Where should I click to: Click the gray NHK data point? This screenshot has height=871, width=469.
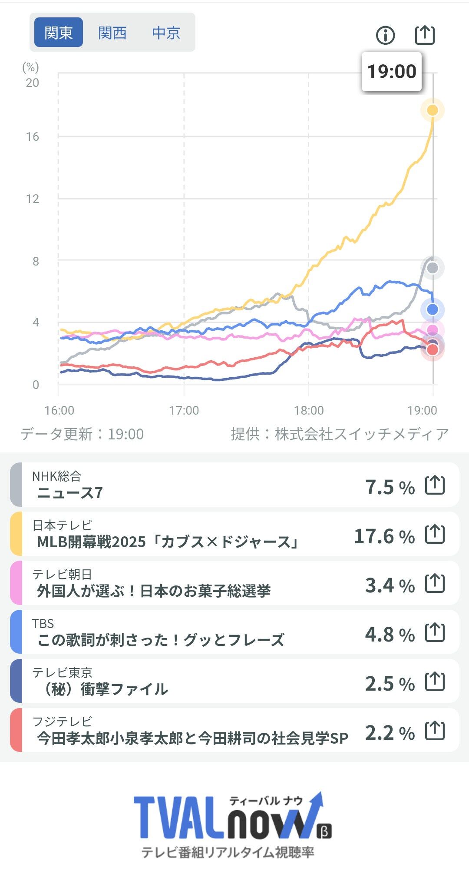(433, 268)
